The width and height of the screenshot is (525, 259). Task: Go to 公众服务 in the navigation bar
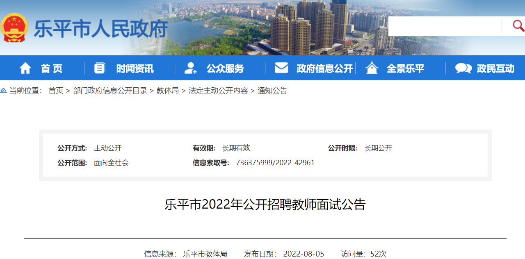[x=225, y=68]
